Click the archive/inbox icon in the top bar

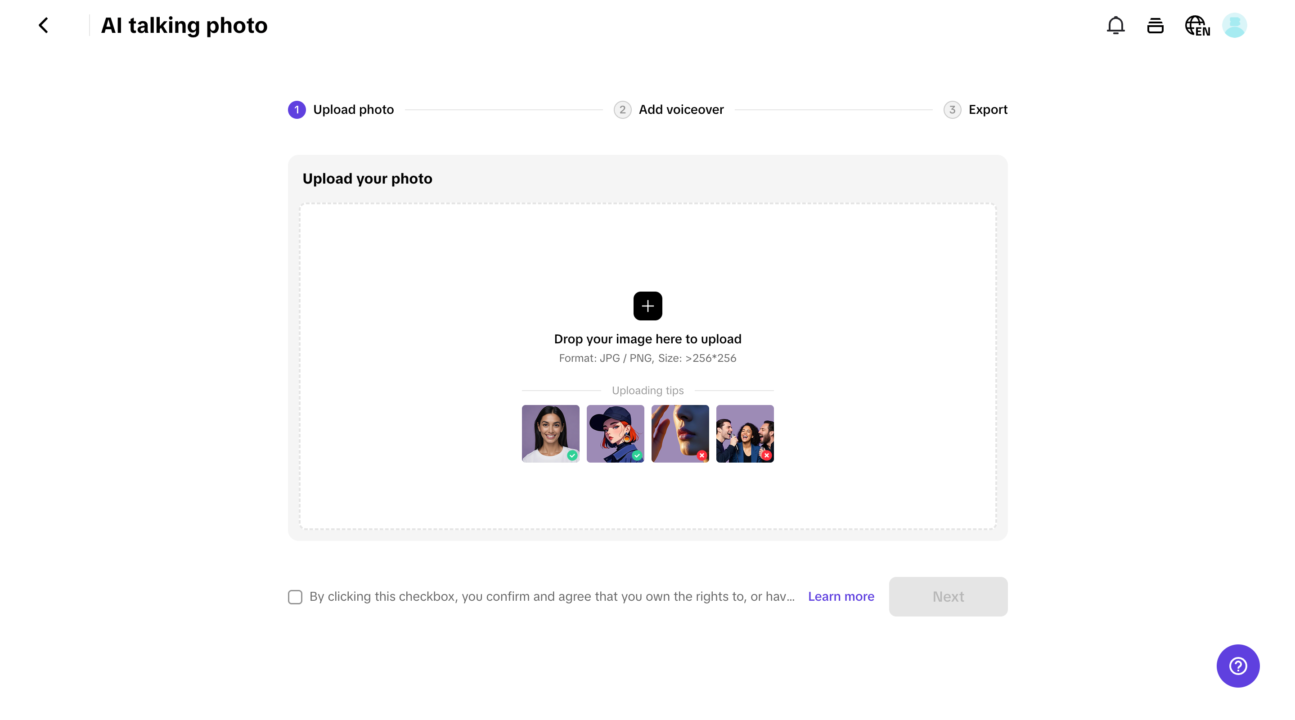coord(1155,25)
